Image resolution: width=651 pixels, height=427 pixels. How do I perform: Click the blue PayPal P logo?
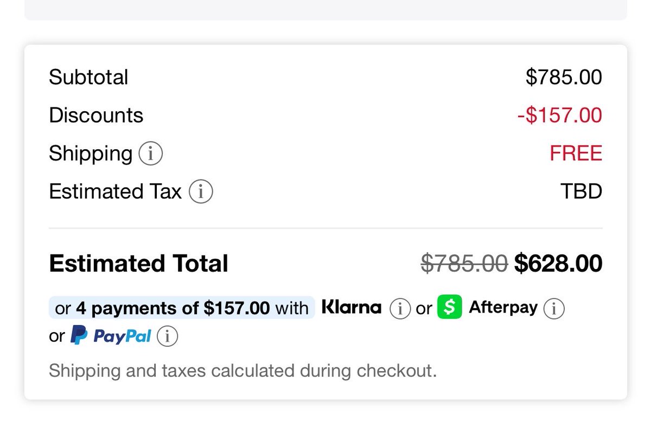tap(79, 336)
